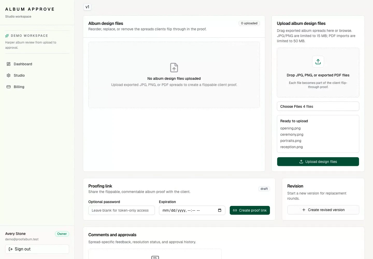373x259 pixels.
Task: Click the 'Revision' heading
Action: (295, 186)
